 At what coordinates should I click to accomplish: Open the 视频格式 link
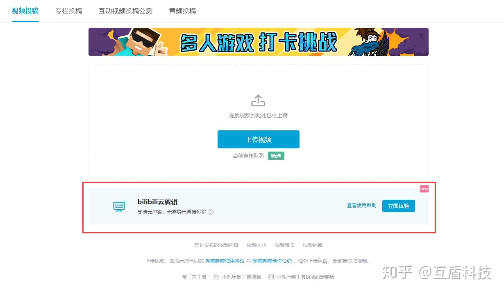(x=285, y=245)
